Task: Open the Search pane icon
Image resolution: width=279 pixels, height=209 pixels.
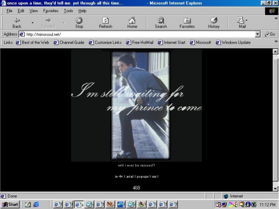Action: 161,20
